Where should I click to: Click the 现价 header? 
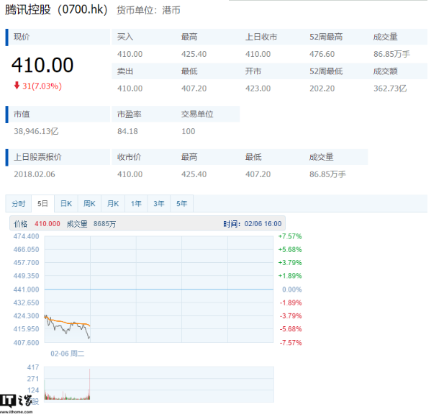click(22, 37)
